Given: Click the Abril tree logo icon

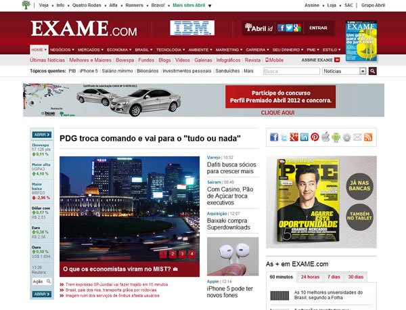Looking at the screenshot, I should coord(26,5).
